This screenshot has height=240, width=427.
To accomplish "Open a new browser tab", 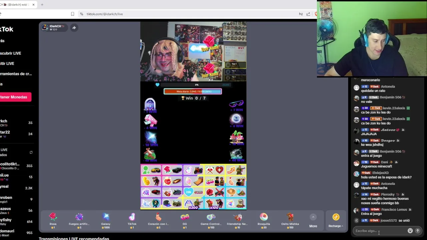I will (x=42, y=5).
